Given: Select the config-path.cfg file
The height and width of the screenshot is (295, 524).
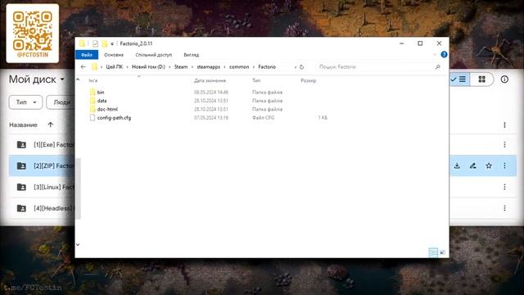Looking at the screenshot, I should 114,118.
